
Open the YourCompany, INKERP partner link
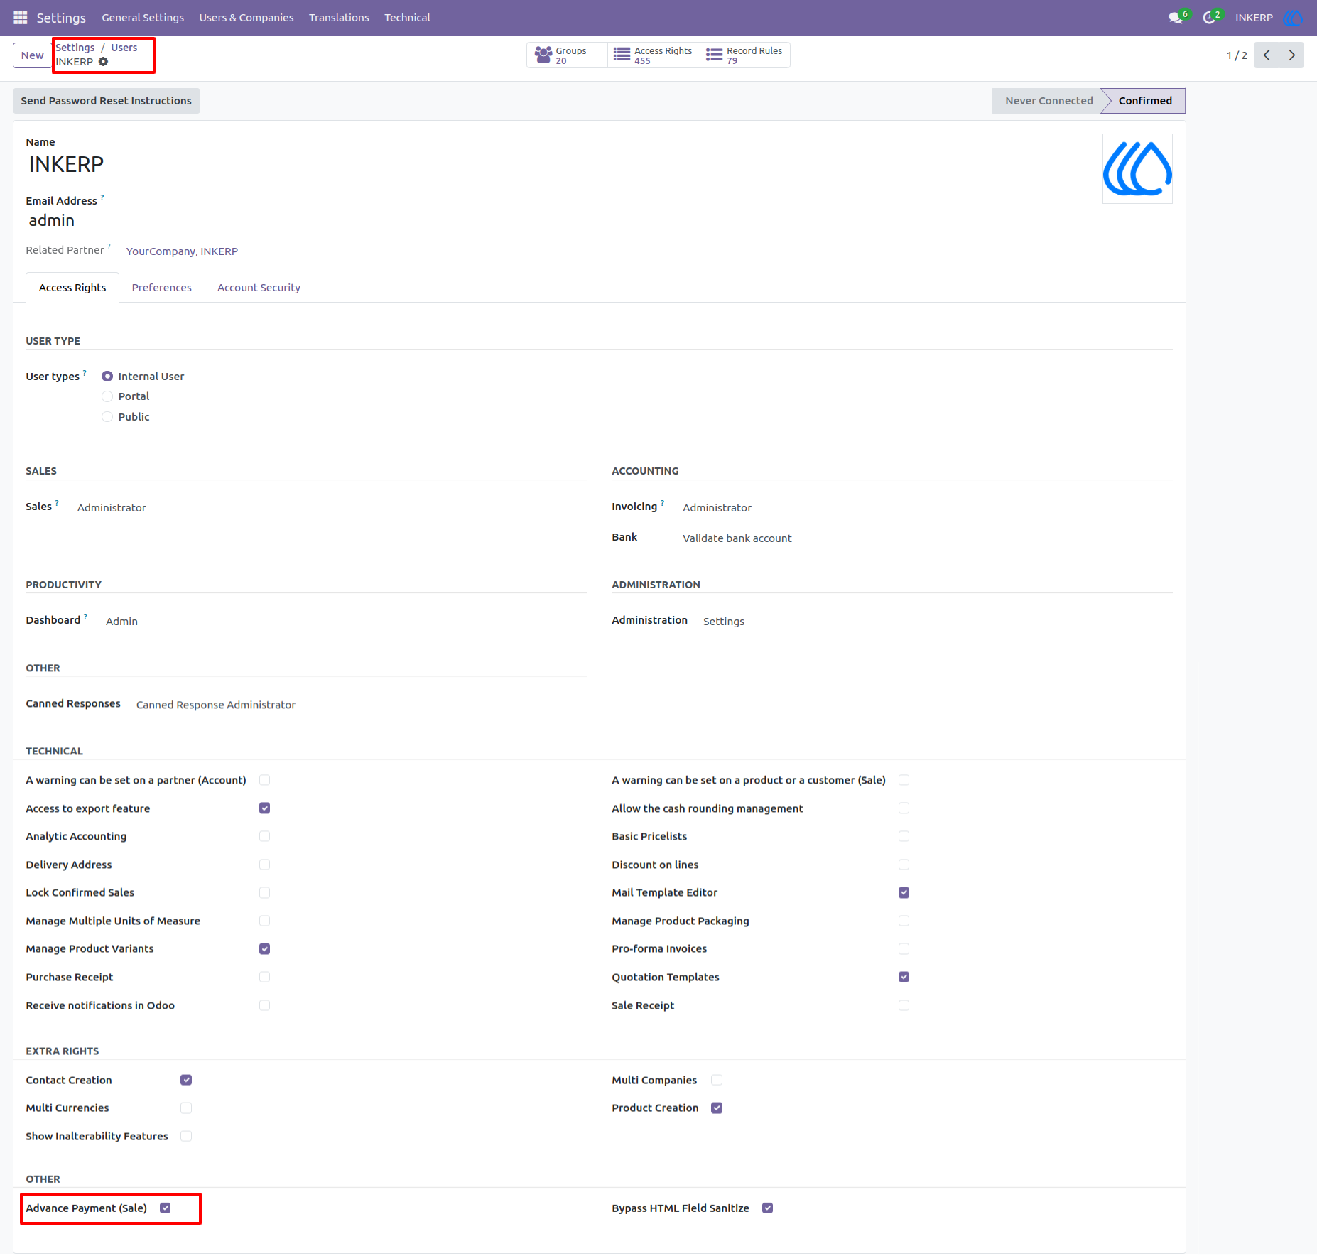[x=182, y=251]
